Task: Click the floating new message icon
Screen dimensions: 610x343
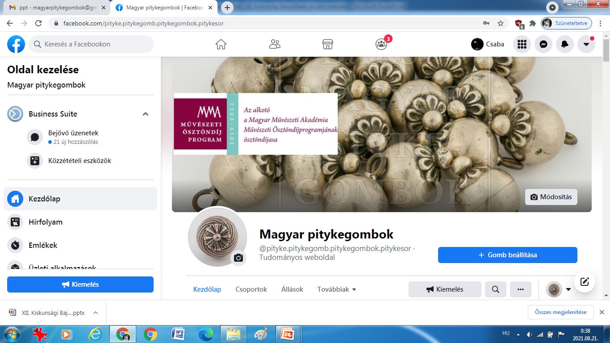Action: (585, 282)
